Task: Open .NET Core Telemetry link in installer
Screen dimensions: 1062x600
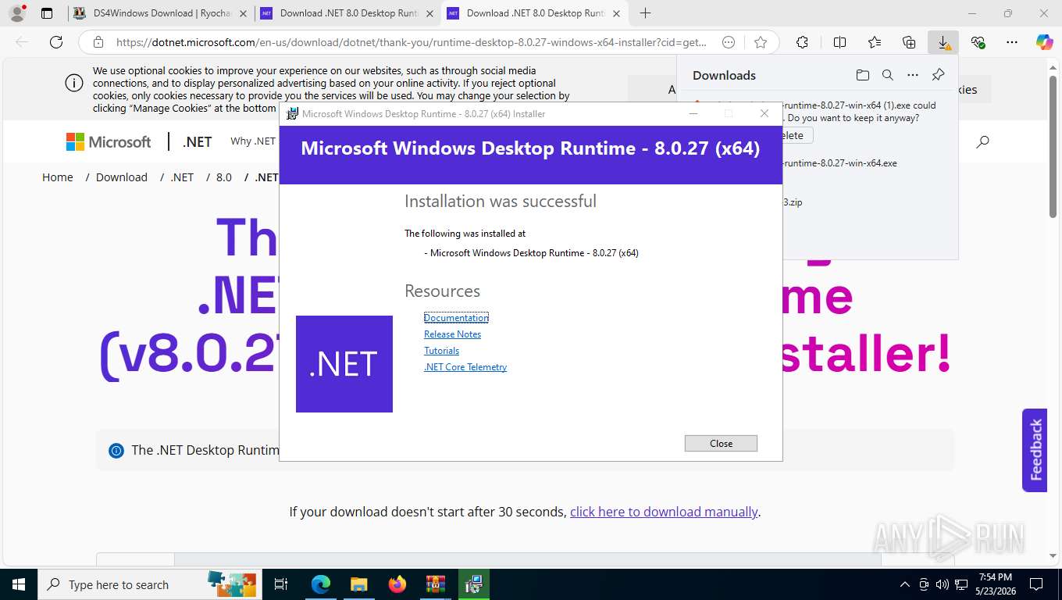Action: tap(465, 367)
